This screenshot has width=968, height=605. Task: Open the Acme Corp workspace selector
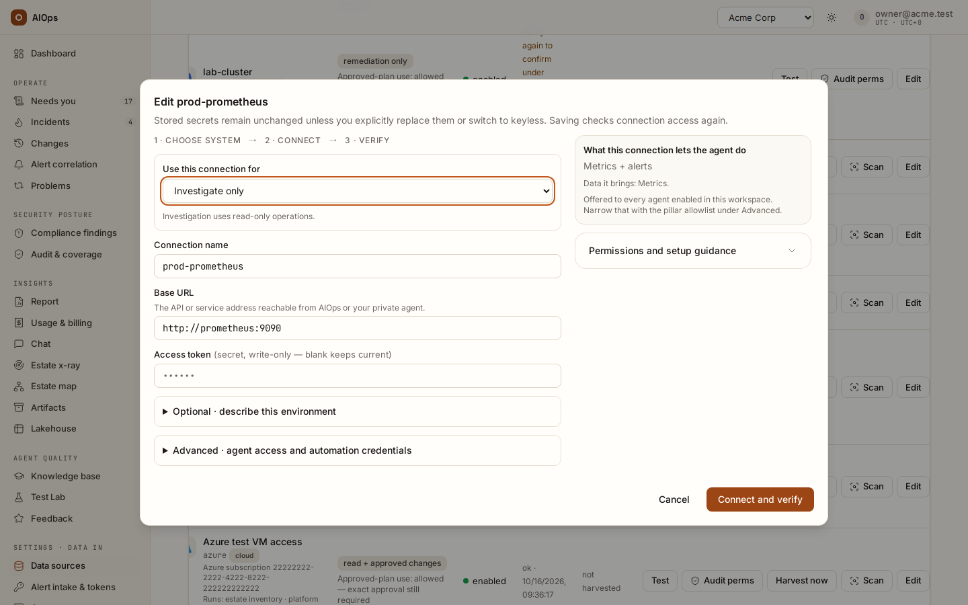pos(766,17)
